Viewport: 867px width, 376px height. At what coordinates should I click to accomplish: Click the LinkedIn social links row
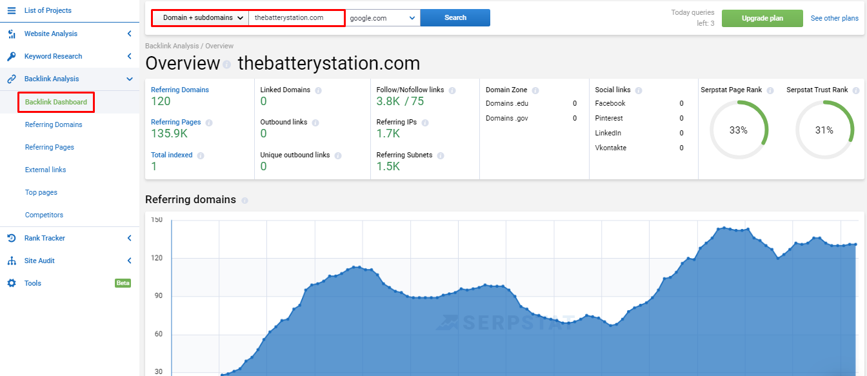coord(639,133)
